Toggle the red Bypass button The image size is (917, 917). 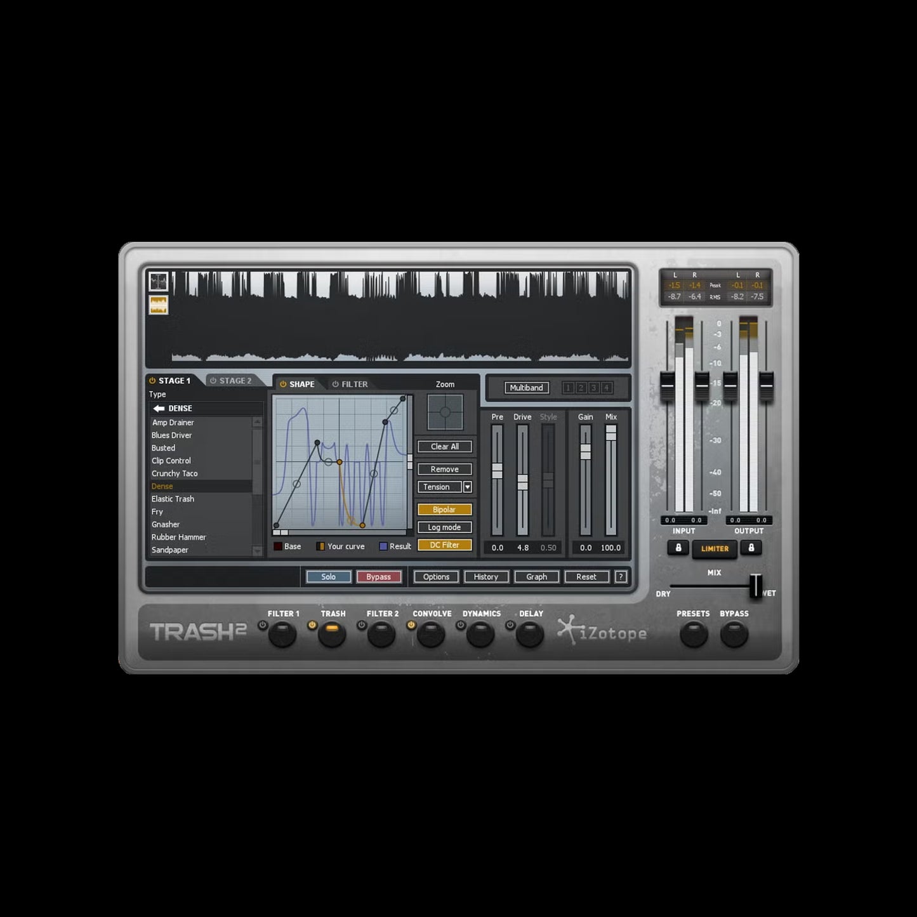point(379,577)
